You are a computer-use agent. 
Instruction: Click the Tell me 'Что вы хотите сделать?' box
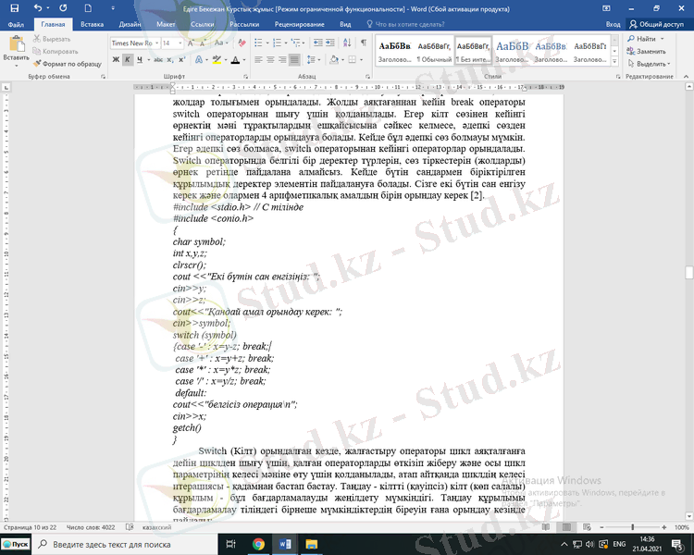pos(405,24)
